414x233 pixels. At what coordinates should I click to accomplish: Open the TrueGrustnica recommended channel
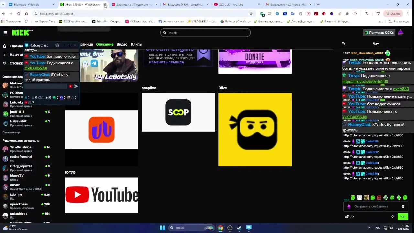26,149
